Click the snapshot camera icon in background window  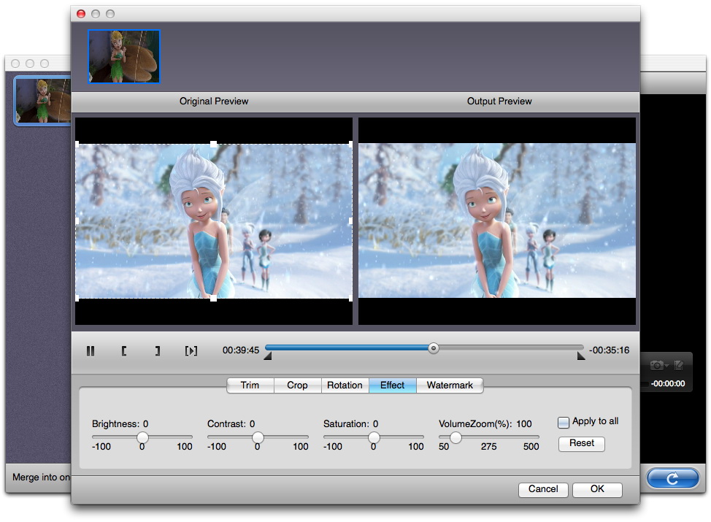point(658,365)
